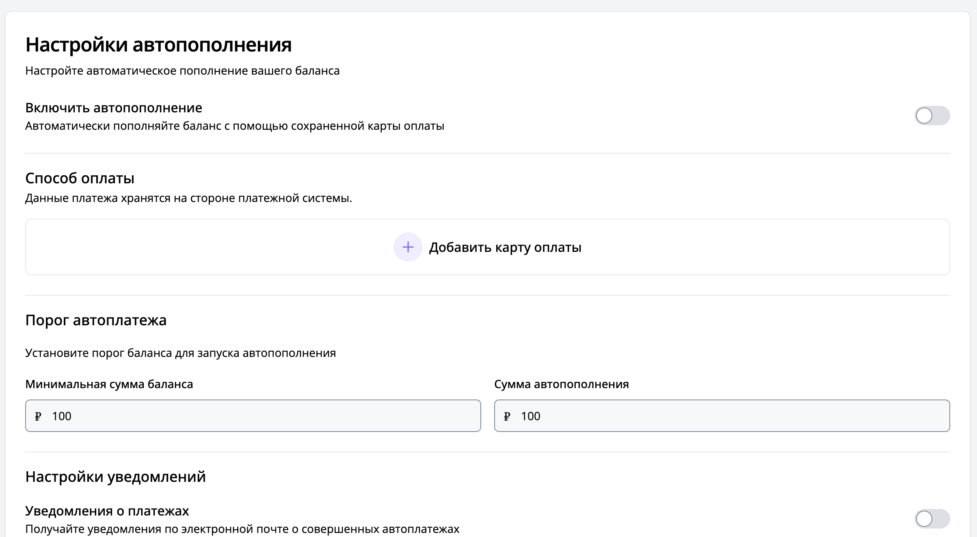Click the ruble icon in top-up amount field
977x537 pixels.
point(507,417)
